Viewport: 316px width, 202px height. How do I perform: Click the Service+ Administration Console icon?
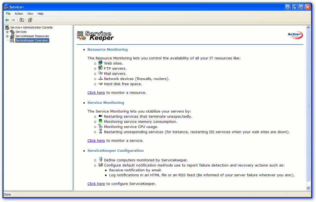click(x=7, y=27)
